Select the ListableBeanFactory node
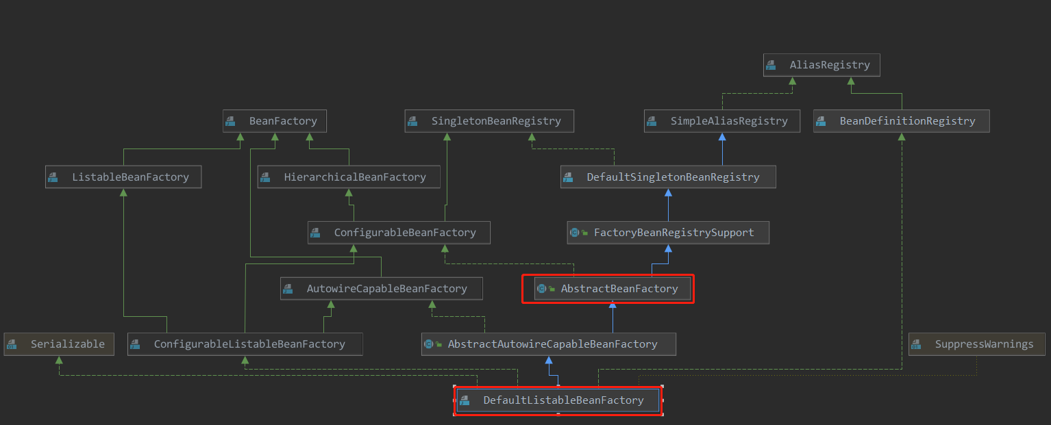Image resolution: width=1051 pixels, height=425 pixels. click(x=123, y=177)
